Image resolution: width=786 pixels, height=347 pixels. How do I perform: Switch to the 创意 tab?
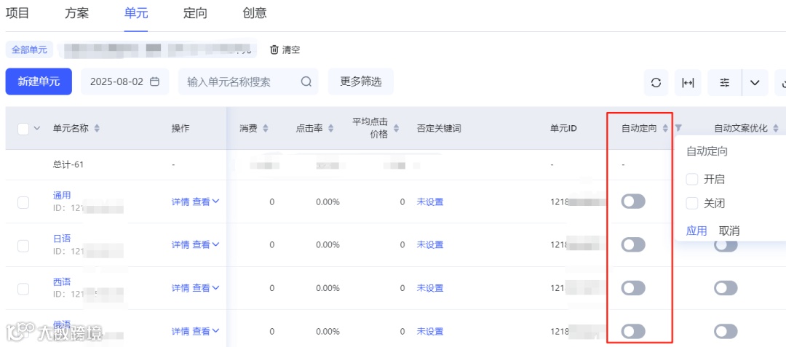[x=255, y=13]
